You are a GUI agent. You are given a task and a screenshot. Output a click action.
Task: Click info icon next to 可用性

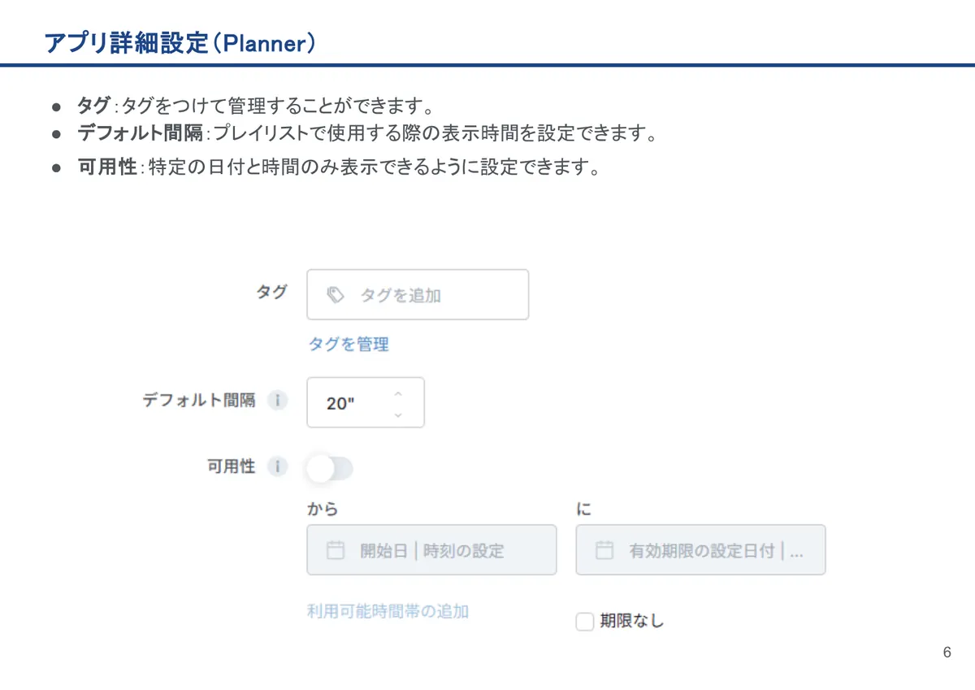[x=278, y=467]
